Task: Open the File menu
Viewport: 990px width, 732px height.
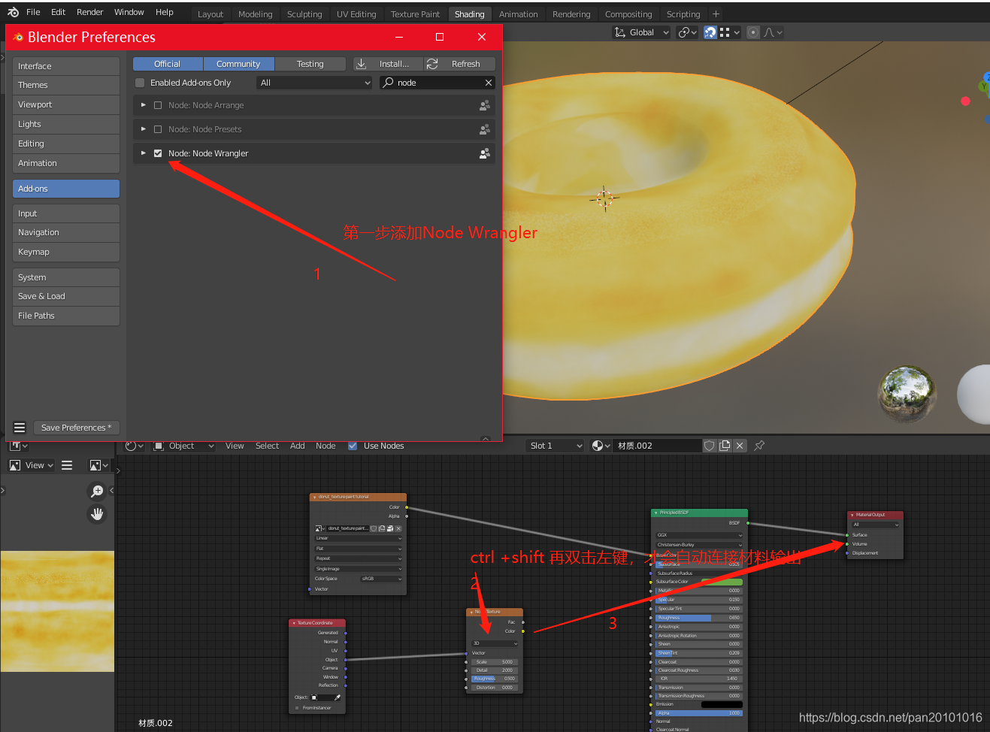Action: (x=33, y=12)
